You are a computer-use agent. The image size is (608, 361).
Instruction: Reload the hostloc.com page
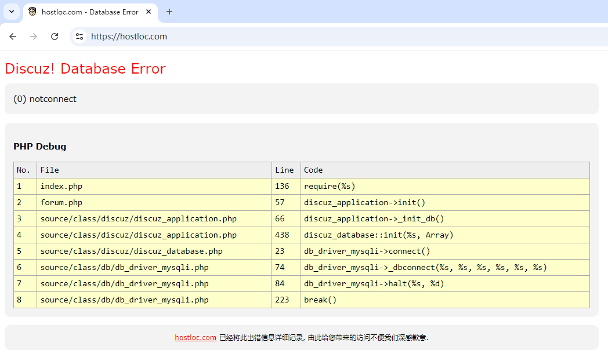click(55, 36)
